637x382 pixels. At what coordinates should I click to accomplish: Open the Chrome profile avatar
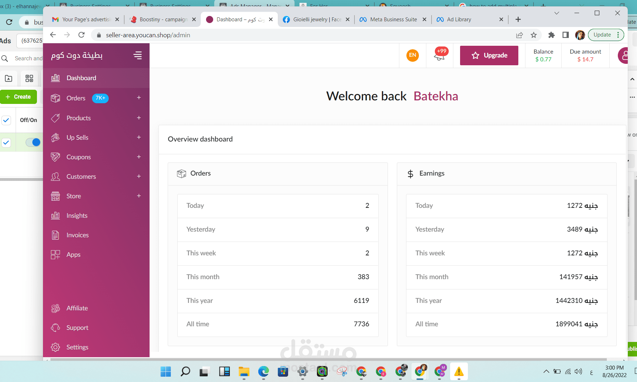pos(580,35)
